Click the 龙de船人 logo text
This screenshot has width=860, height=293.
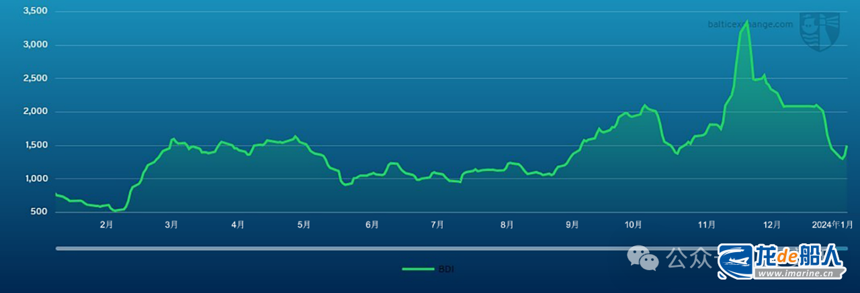(x=806, y=257)
